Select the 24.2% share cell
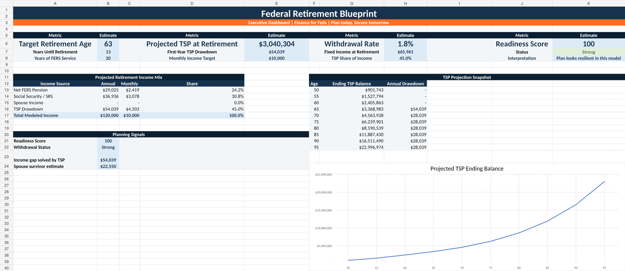The image size is (625, 271). pos(192,90)
